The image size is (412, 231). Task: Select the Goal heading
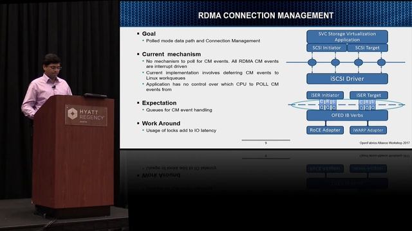tap(149, 34)
